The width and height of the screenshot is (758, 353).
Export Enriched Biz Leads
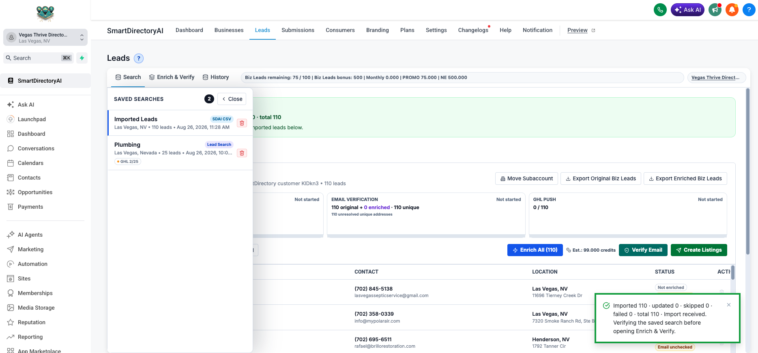(685, 179)
